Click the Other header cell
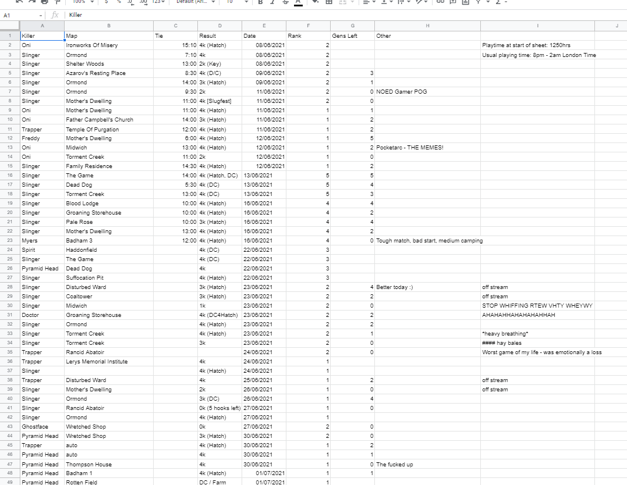This screenshot has height=485, width=627. pos(427,35)
